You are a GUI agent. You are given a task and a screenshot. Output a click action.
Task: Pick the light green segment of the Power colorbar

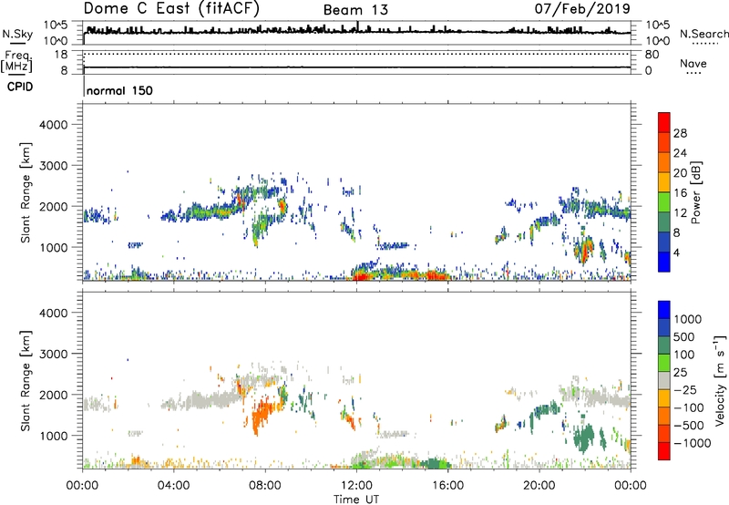pos(664,202)
